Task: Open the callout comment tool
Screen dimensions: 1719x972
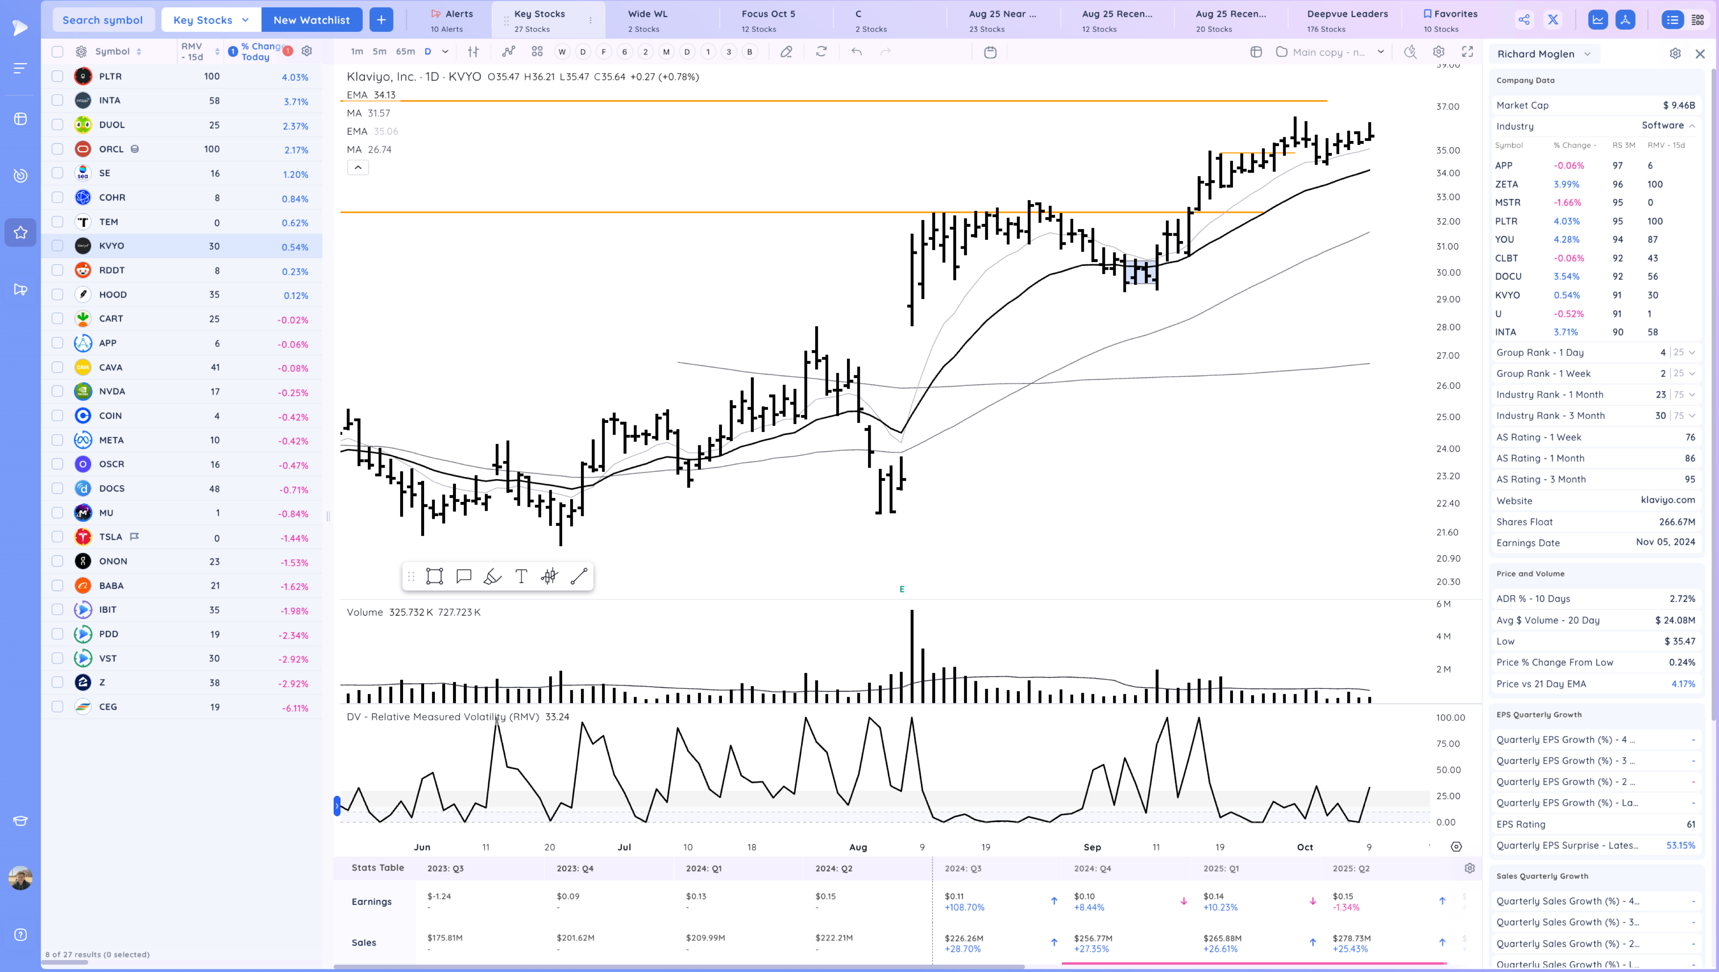Action: coord(463,576)
